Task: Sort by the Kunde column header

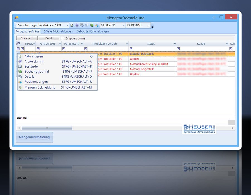Action: click(x=201, y=44)
